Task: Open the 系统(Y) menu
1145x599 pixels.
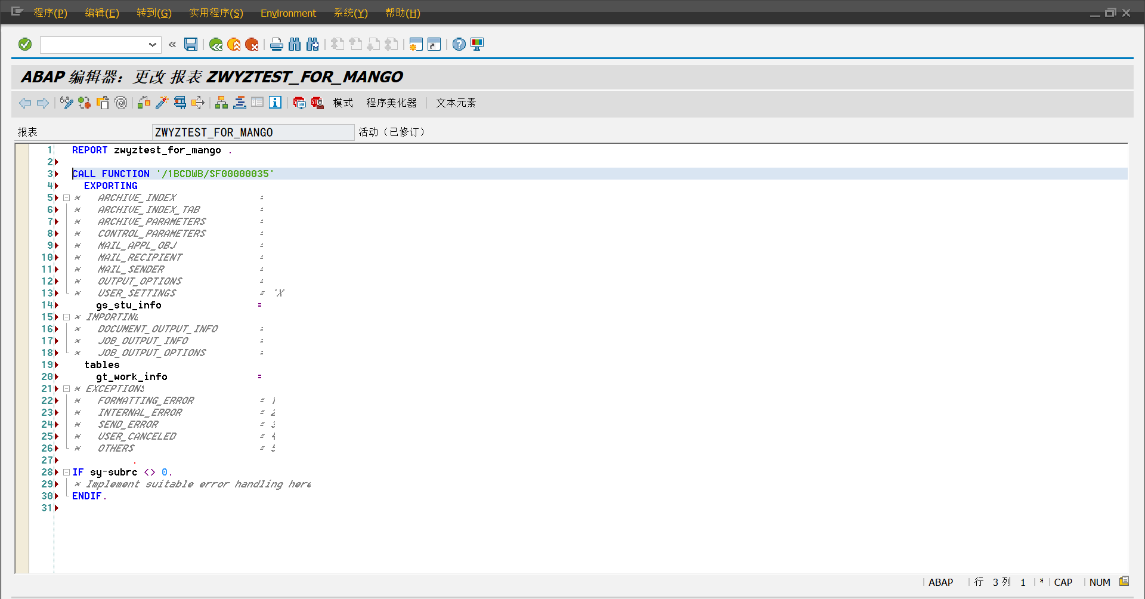Action: (x=351, y=13)
